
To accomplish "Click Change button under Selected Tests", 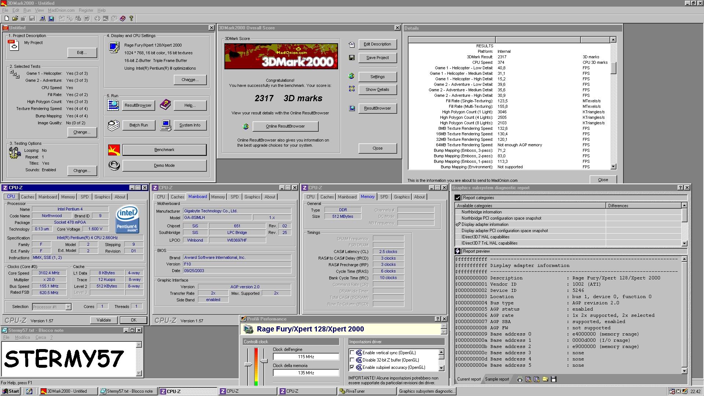I will [x=82, y=132].
